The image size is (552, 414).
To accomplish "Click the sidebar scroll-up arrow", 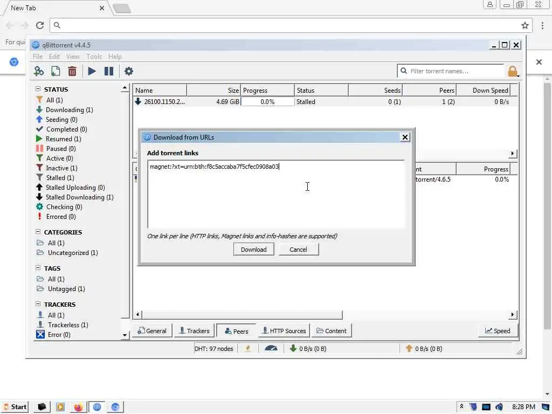I will pyautogui.click(x=125, y=88).
